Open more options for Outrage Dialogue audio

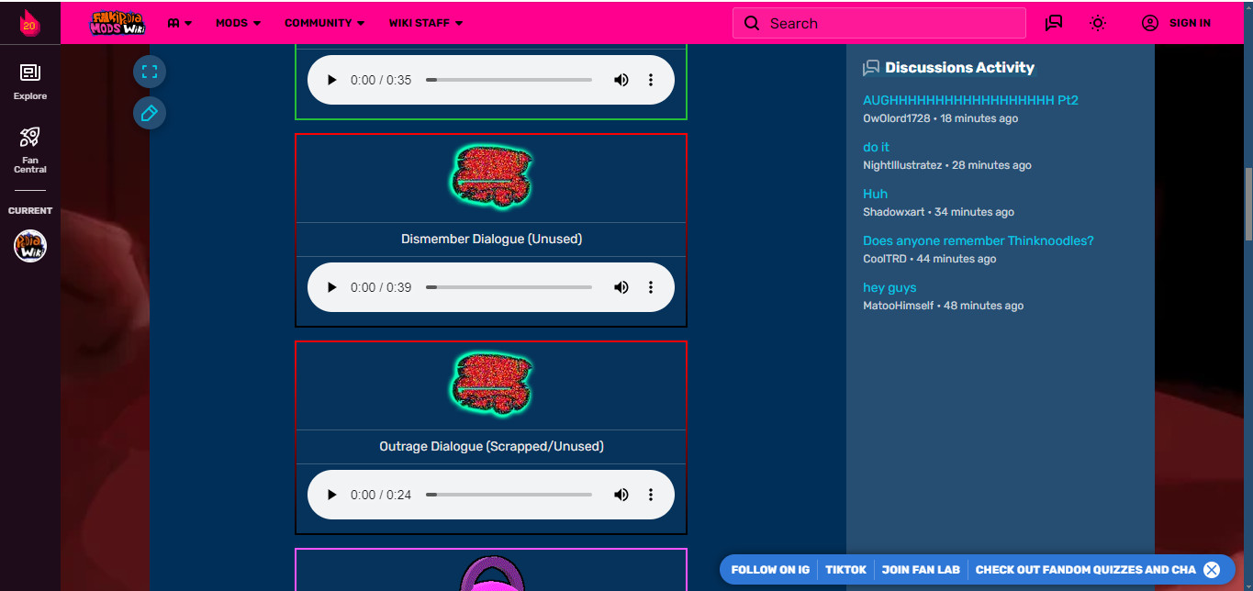(651, 495)
